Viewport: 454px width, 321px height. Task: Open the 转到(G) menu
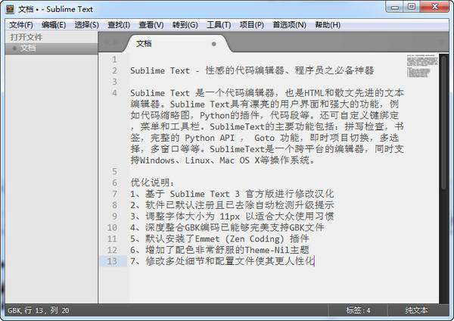pos(185,25)
